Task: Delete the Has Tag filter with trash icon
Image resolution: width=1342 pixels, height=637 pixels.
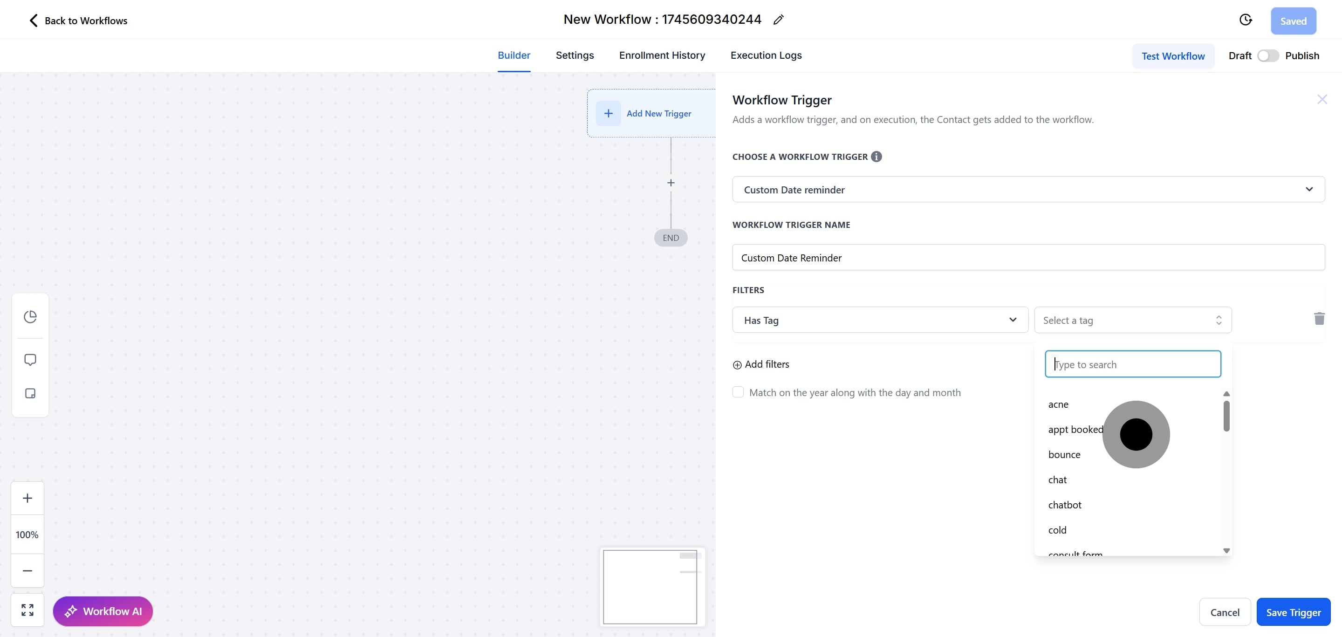Action: coord(1319,319)
